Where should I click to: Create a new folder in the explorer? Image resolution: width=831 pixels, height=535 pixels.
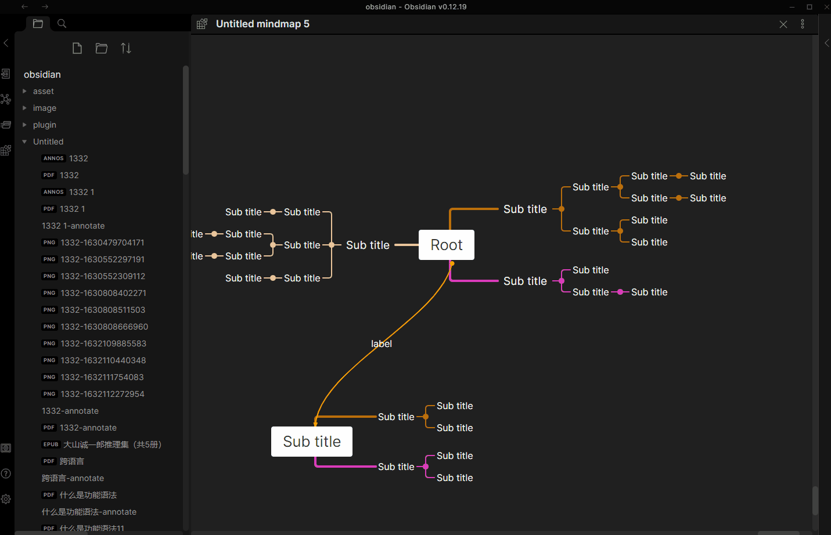pyautogui.click(x=102, y=48)
